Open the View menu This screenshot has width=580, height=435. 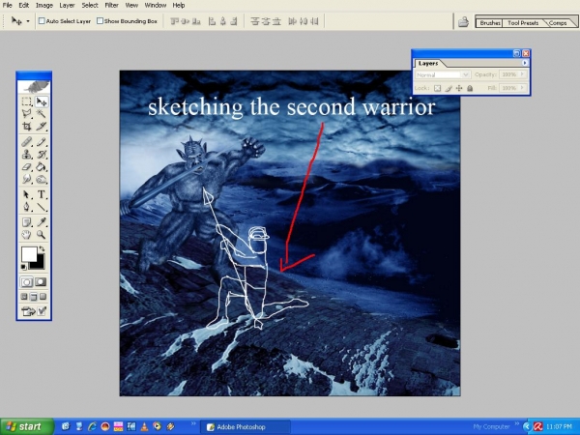[x=131, y=5]
